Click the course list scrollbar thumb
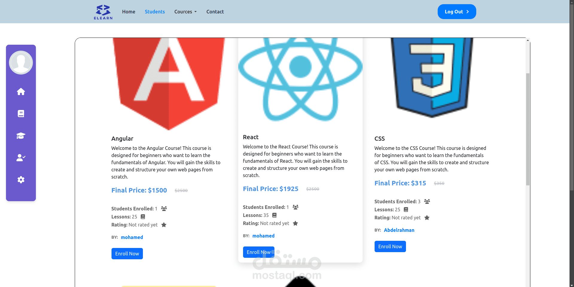574x287 pixels. 528,128
